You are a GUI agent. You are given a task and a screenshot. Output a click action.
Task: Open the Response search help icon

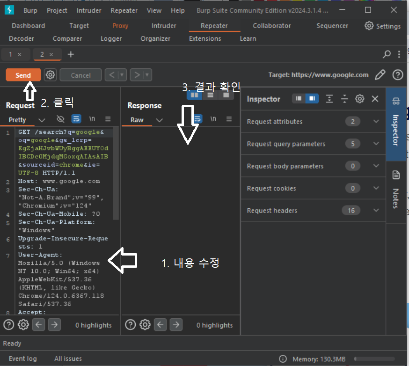pyautogui.click(x=131, y=325)
